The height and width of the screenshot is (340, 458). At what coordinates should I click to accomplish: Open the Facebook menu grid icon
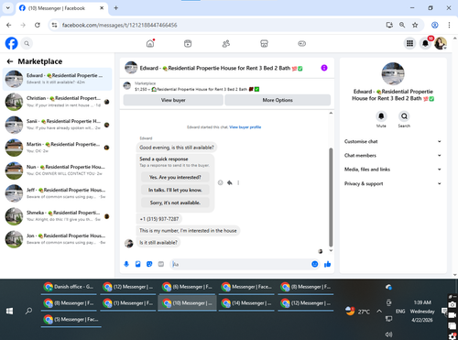tap(409, 43)
